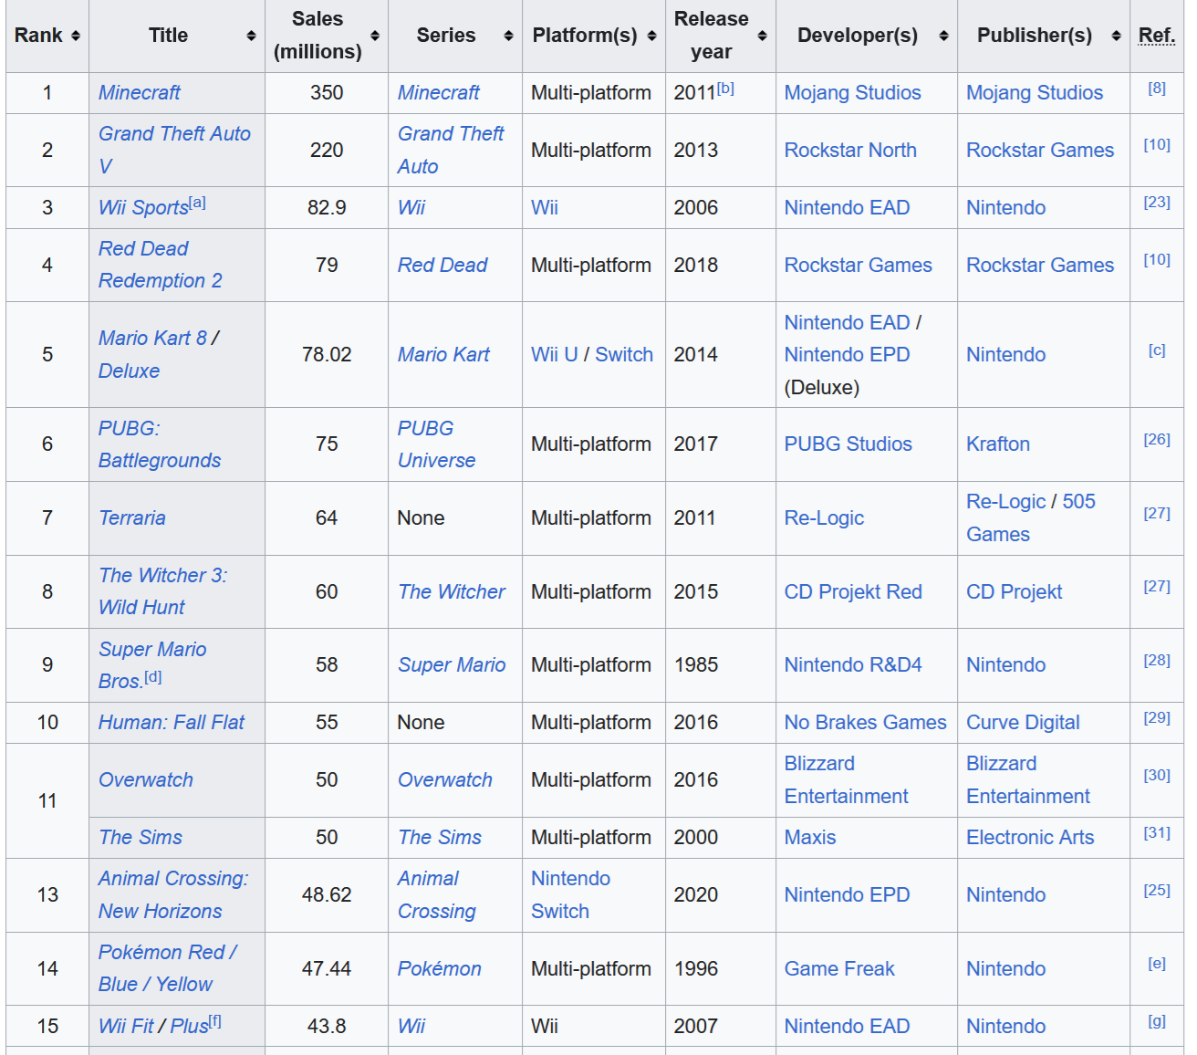1197x1055 pixels.
Task: Open the Curve Digital publisher link
Action: click(1023, 723)
